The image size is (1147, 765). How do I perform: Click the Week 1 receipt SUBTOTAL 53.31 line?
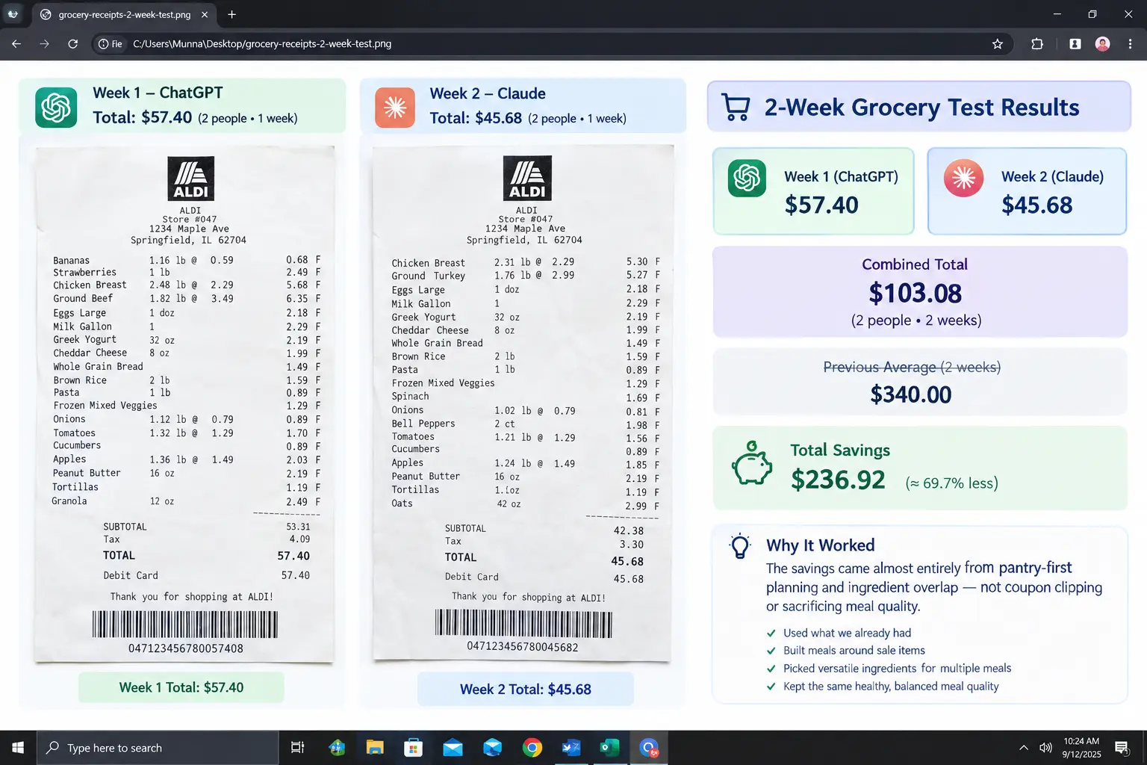[206, 527]
